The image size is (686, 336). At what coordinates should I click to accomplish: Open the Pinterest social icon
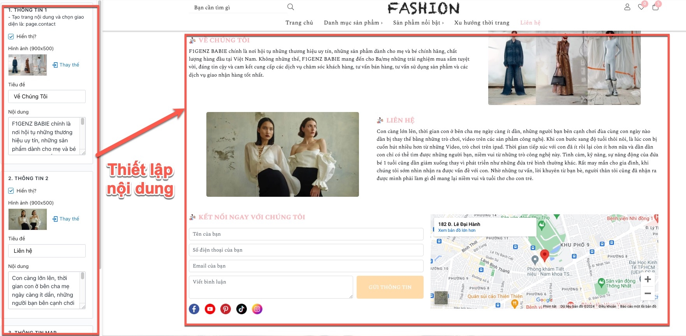226,309
